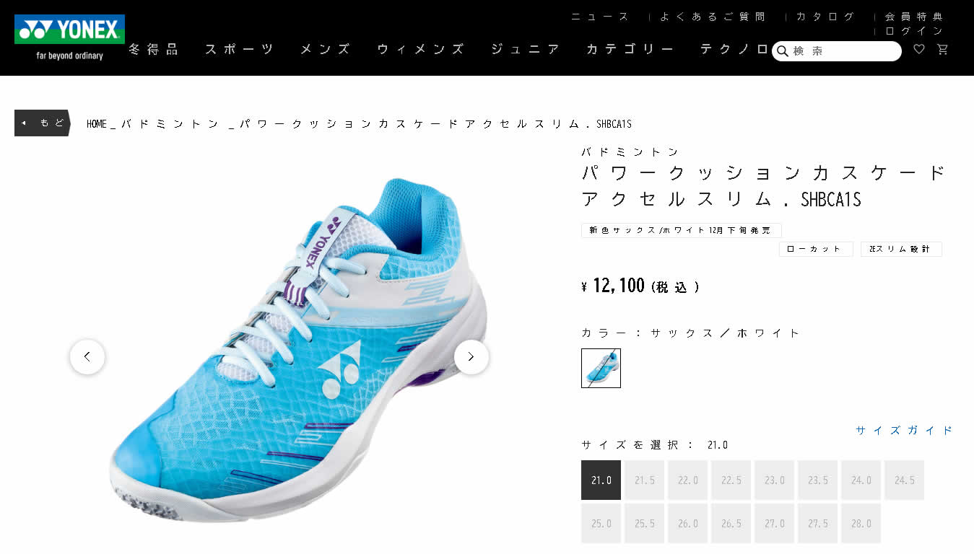Open the shopping cart icon
This screenshot has height=554, width=974.
pos(942,49)
